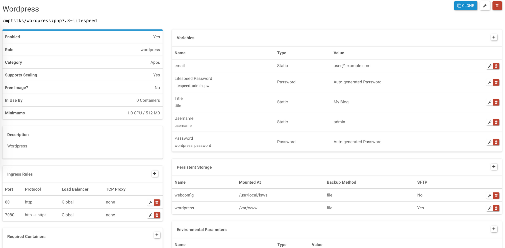
Task: Click the 'Backup Method' column header
Action: (x=341, y=182)
